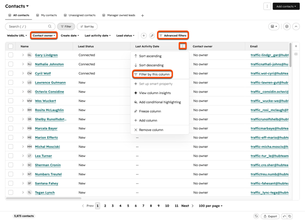Focus the Search contacts input field
Viewport: 305px width, 220px height.
coord(30,26)
